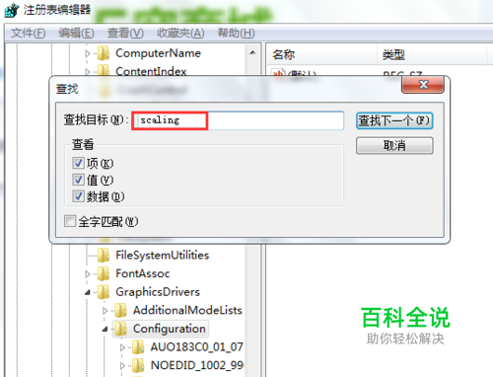Click the 取消 button in Find dialog
The image size is (493, 377).
394,145
